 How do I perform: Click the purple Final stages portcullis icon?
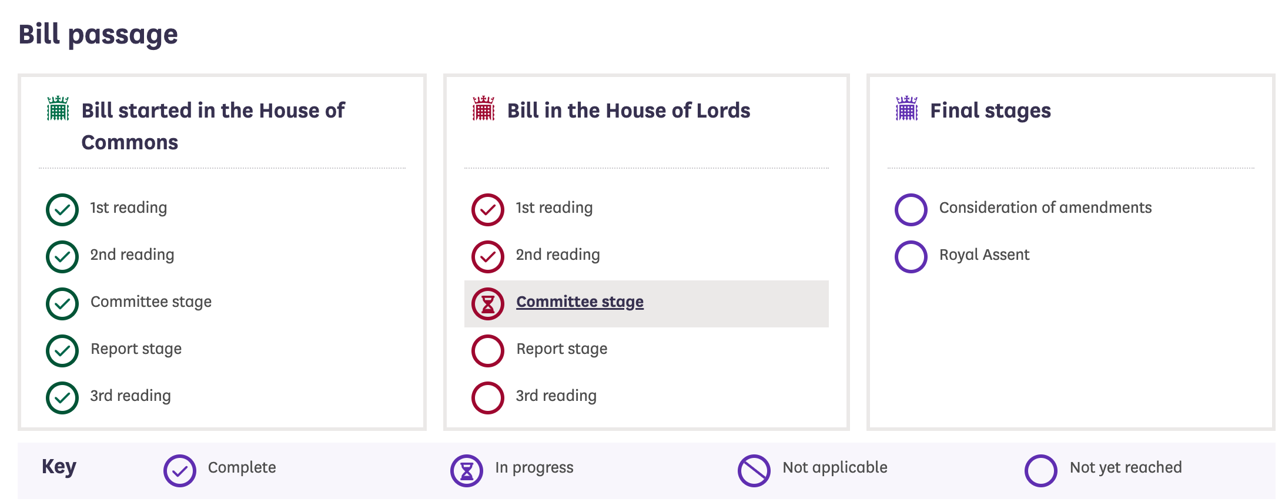coord(906,109)
